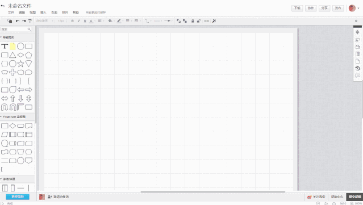Click the overlapping shapes icon at toolbar start
Image resolution: width=363 pixels, height=205 pixels.
tap(10, 21)
